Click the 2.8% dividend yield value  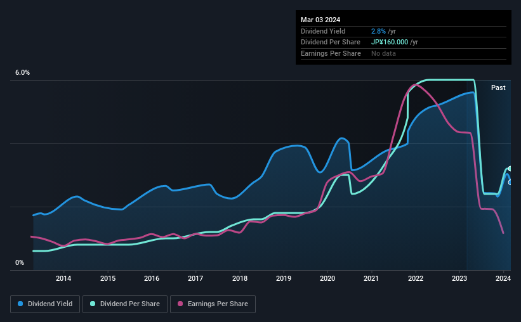click(378, 31)
